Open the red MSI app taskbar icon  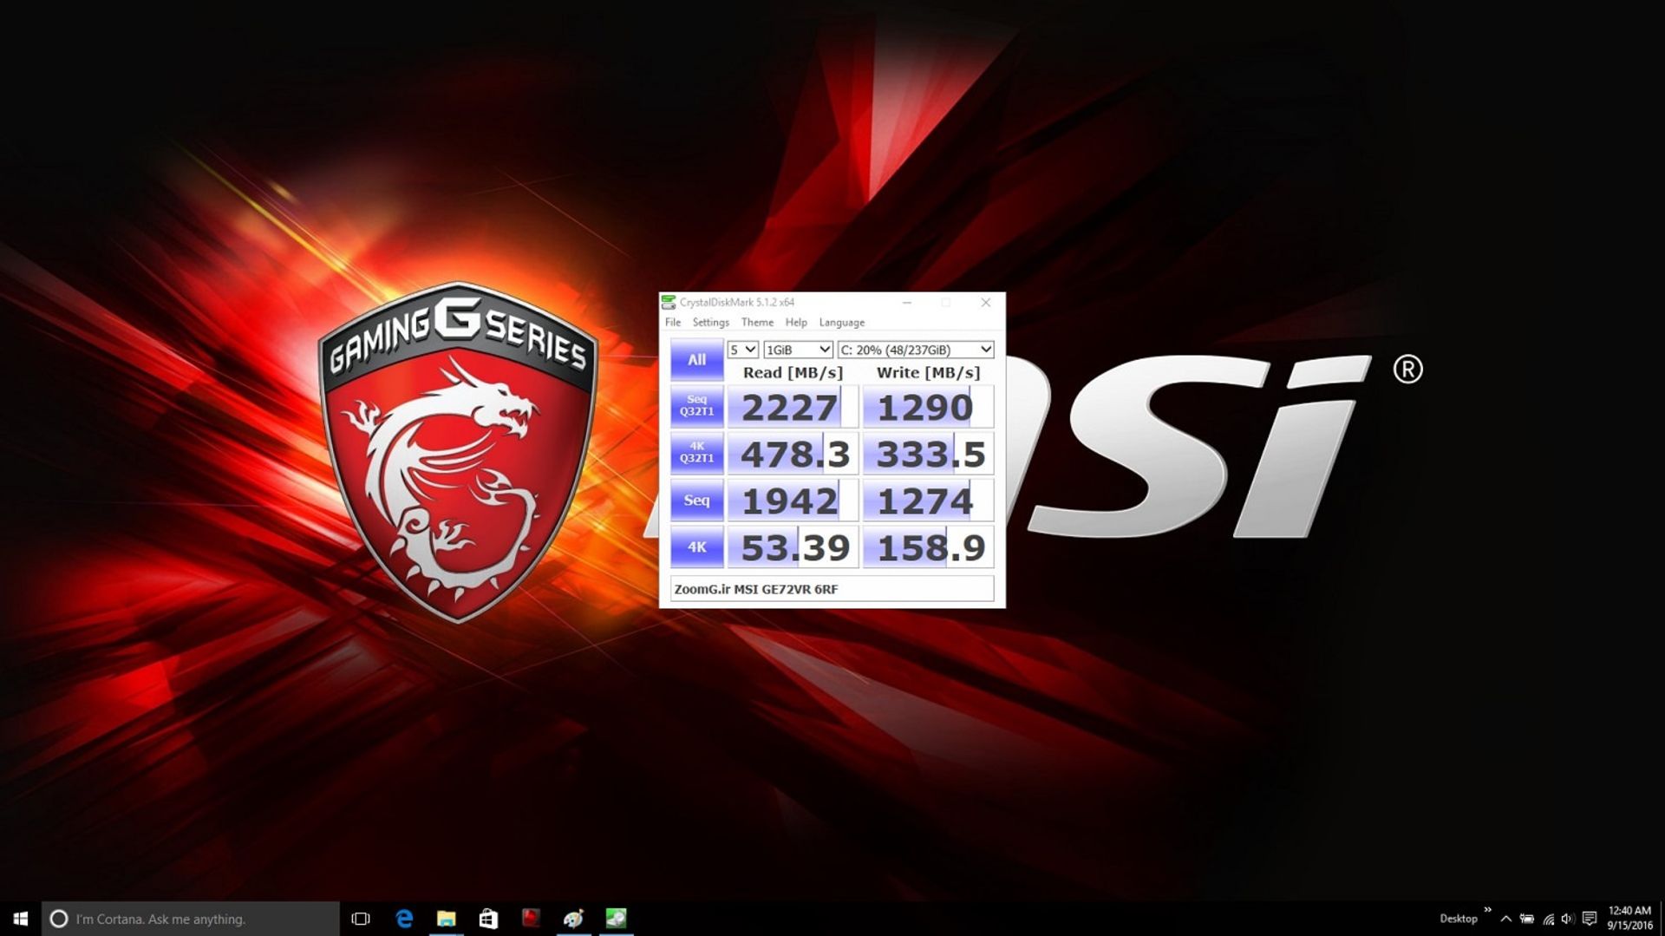pos(531,919)
